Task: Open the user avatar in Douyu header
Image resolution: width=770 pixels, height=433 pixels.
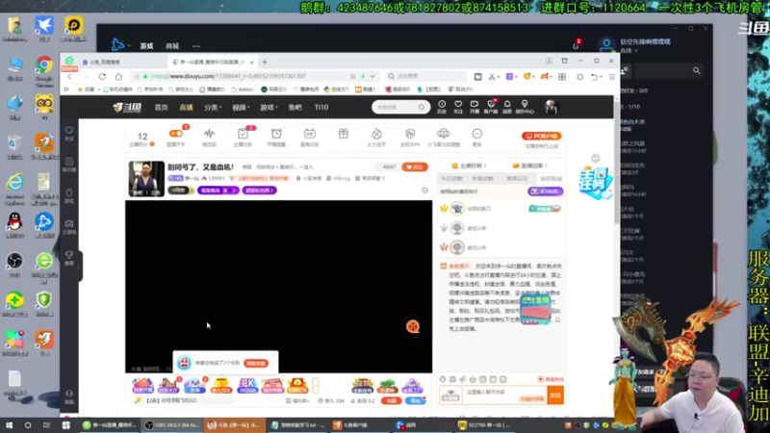Action: [551, 107]
